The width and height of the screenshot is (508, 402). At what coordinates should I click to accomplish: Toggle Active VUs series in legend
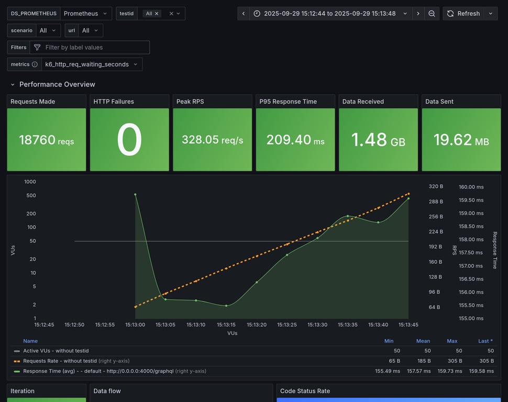(56, 351)
